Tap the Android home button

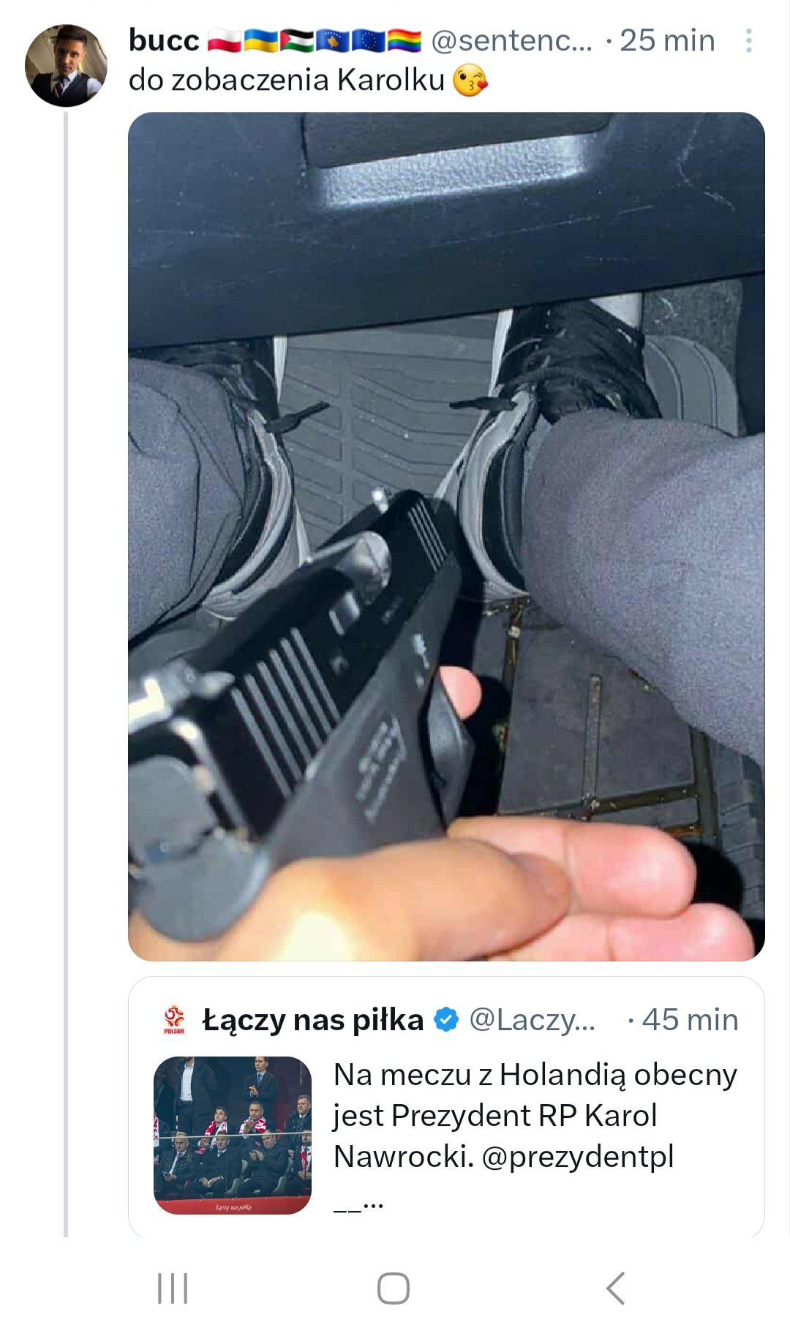[394, 1288]
